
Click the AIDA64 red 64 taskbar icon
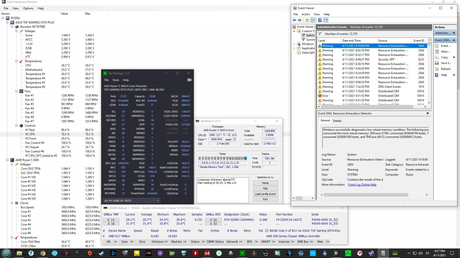207,253
